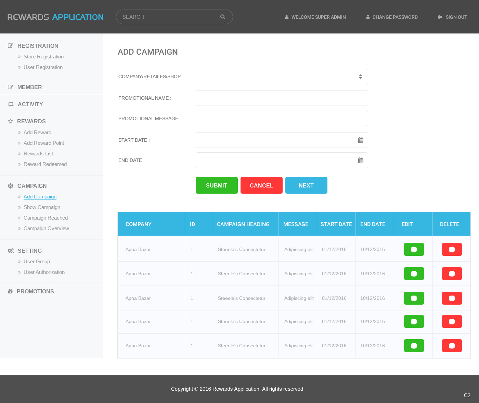Screen dimensions: 479x403
Task: Select Rewards List in the sidebar
Action: coord(38,154)
